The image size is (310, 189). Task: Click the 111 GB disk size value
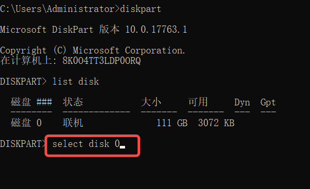[172, 123]
